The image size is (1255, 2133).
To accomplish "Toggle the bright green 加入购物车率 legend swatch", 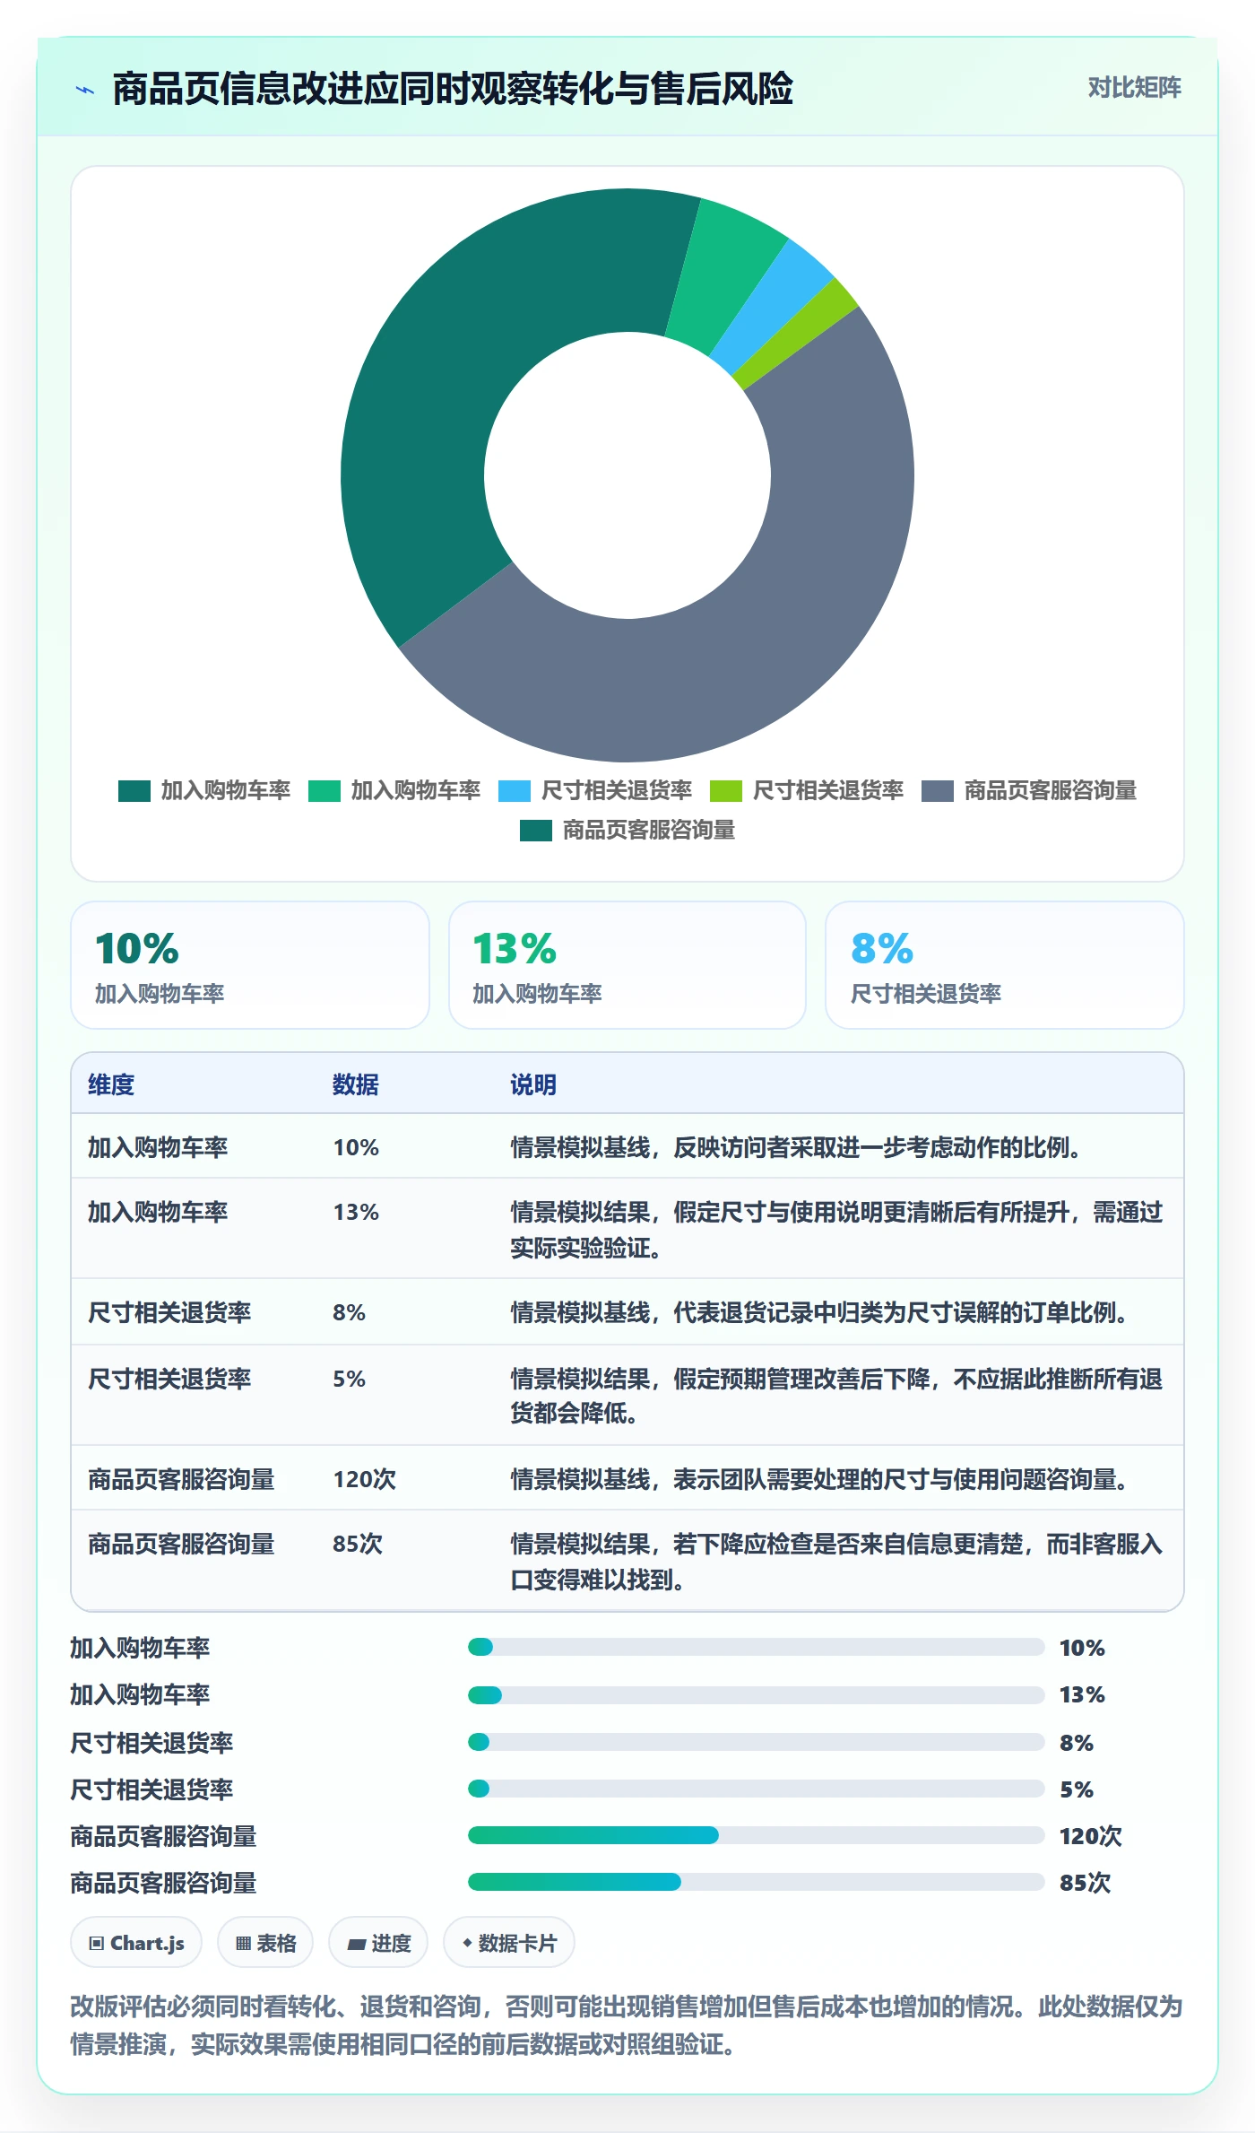I will (325, 791).
